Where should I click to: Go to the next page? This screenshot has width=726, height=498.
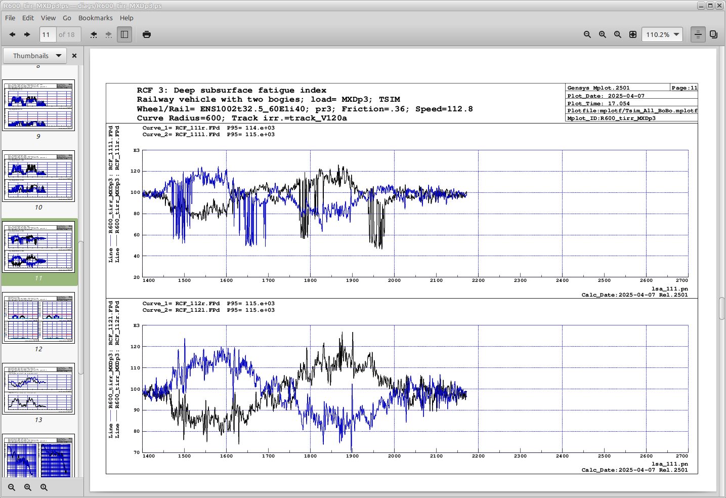[x=27, y=34]
